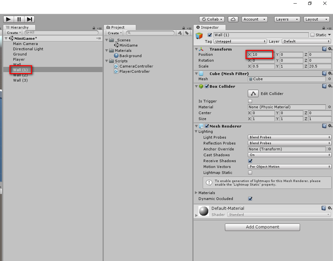Open the Layout dropdown
Screen dimensions: 333x261
pyautogui.click(x=316, y=19)
